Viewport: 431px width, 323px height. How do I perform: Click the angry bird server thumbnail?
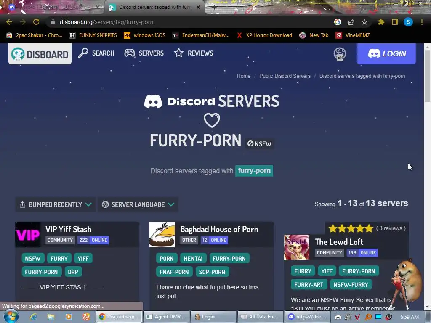(x=162, y=235)
